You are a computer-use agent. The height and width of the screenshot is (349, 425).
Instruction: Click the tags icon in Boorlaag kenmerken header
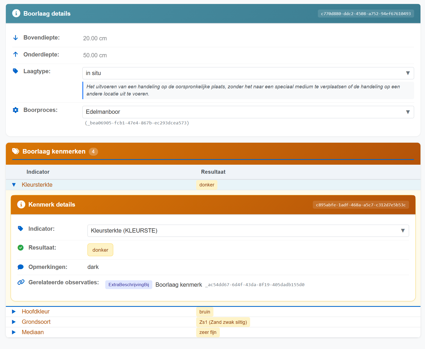(x=16, y=151)
